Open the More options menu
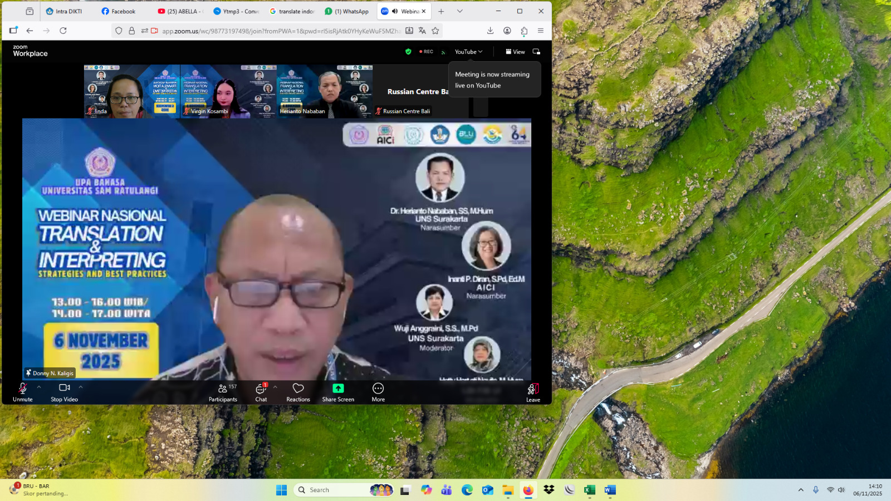 point(378,392)
